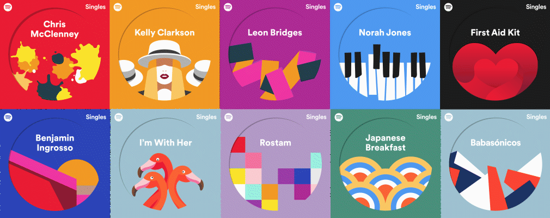The image size is (550, 218).
Task: Click Spotify logo on Japanese Breakfast cover
Action: click(339, 117)
